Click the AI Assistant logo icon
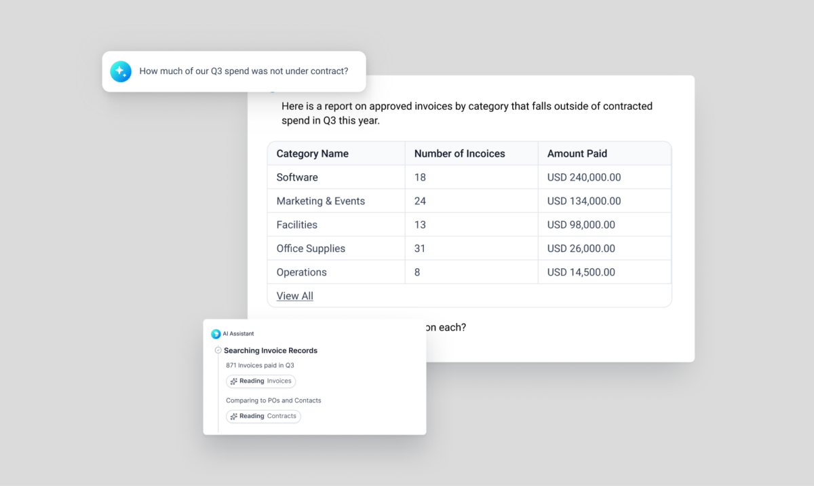This screenshot has width=814, height=486. click(216, 334)
